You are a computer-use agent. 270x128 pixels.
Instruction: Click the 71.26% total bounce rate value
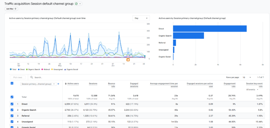pos(112,96)
